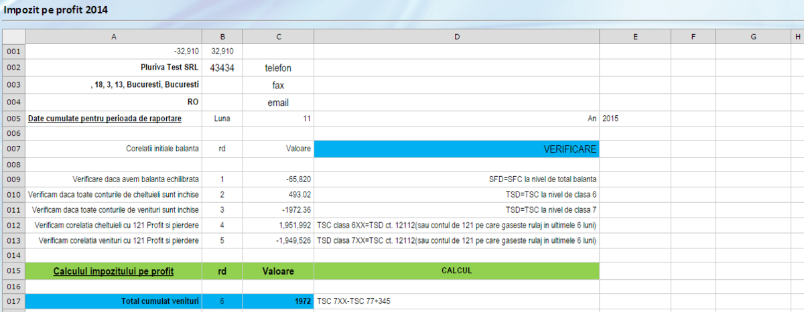Click the year 2015 cell
804x312 pixels.
[x=634, y=119]
